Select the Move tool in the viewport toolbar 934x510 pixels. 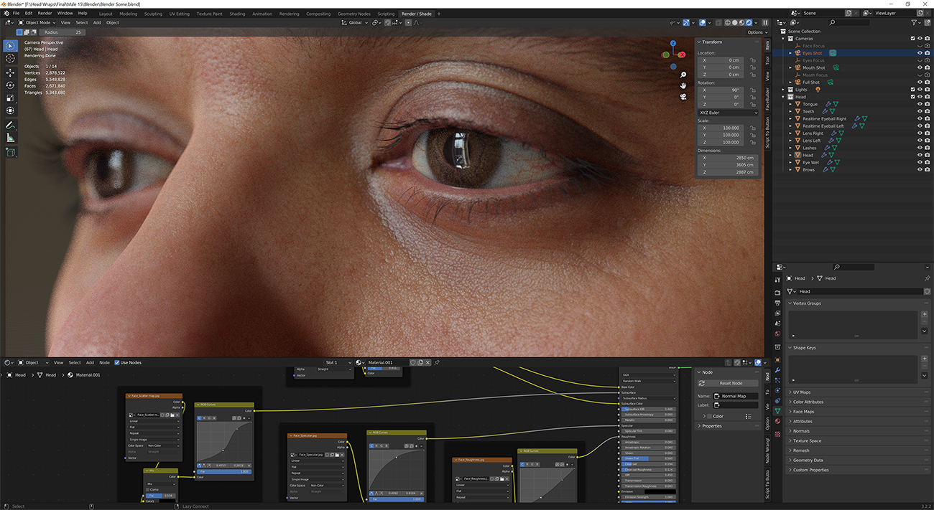click(x=9, y=72)
